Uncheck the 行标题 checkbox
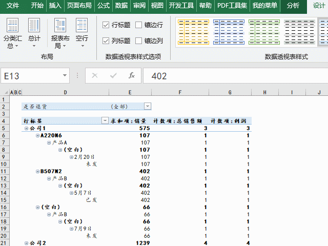 point(106,25)
